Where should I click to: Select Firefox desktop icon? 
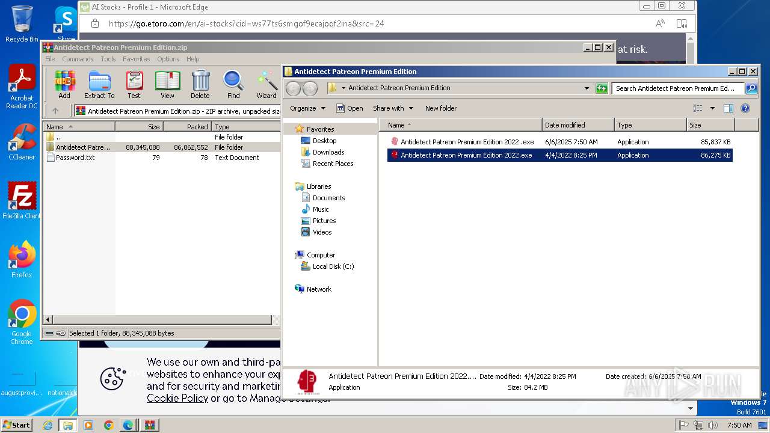coord(22,260)
